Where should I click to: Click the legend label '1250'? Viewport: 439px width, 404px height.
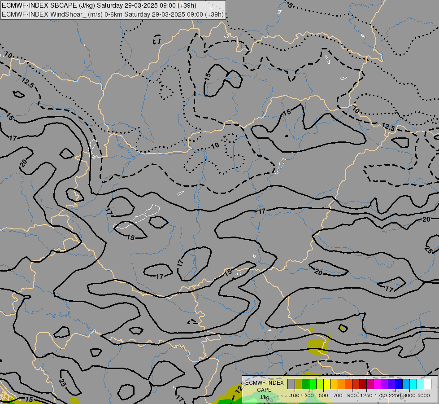[x=366, y=395]
